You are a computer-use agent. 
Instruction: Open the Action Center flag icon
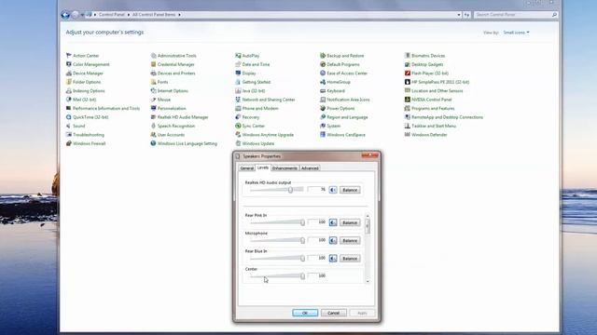(68, 56)
